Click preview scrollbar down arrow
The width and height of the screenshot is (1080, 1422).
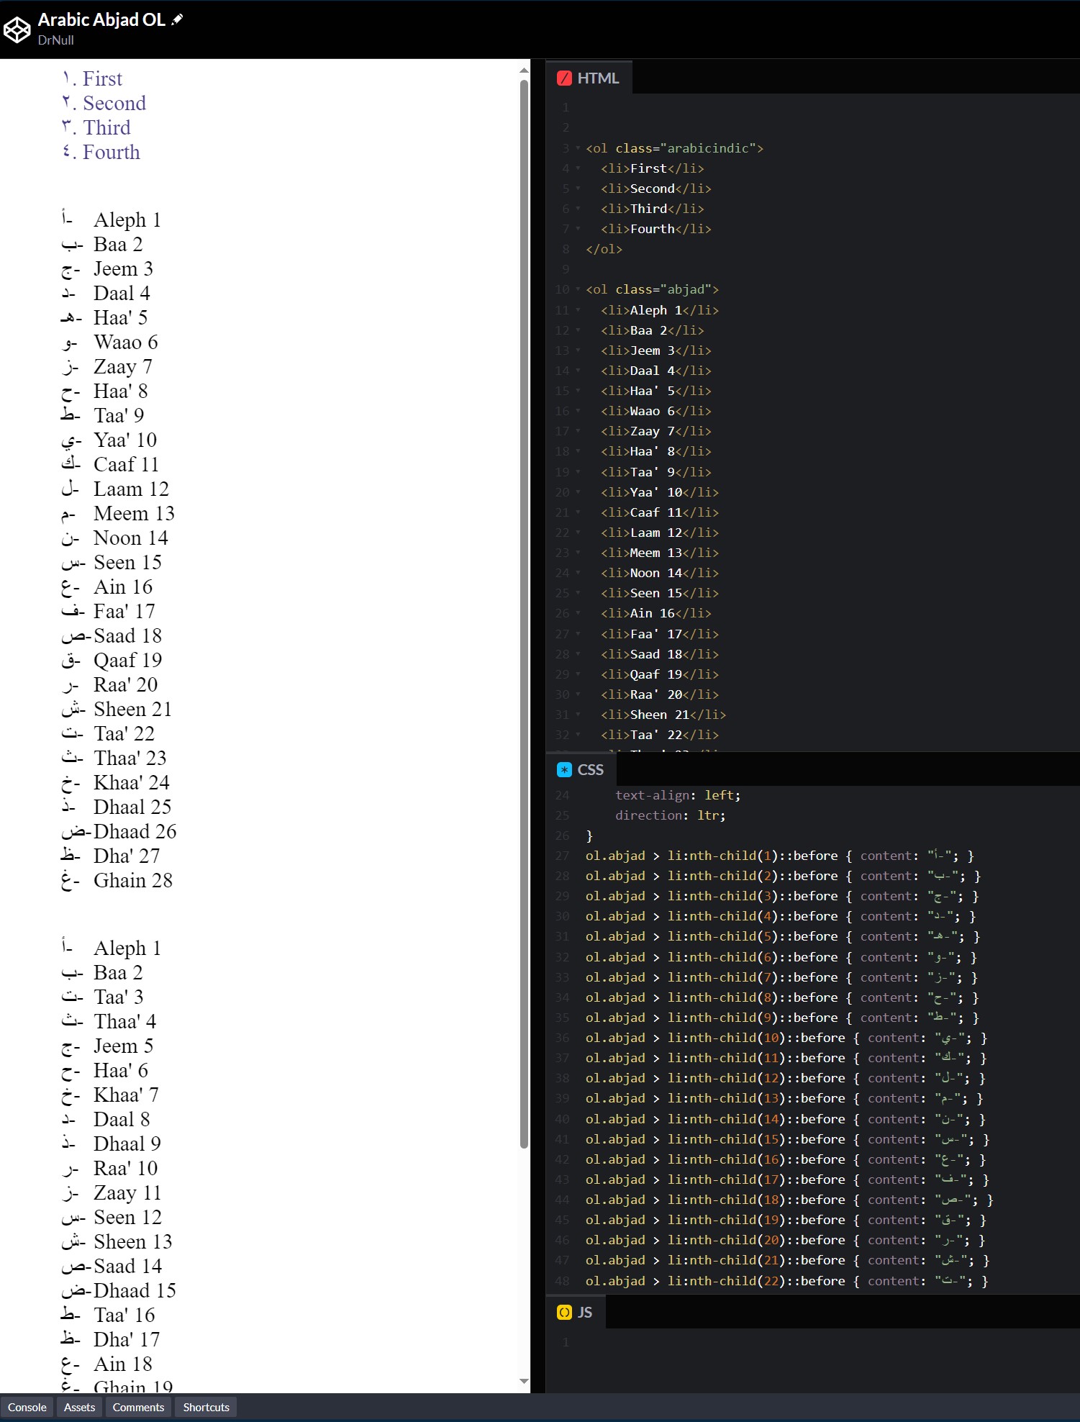(524, 1381)
